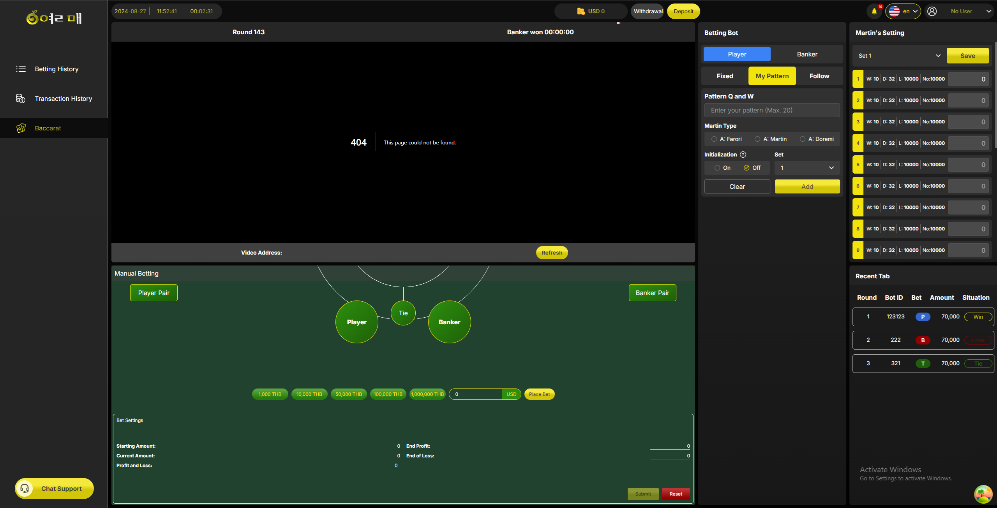The width and height of the screenshot is (997, 508).
Task: Select the A: Farori martin type
Action: tap(714, 139)
